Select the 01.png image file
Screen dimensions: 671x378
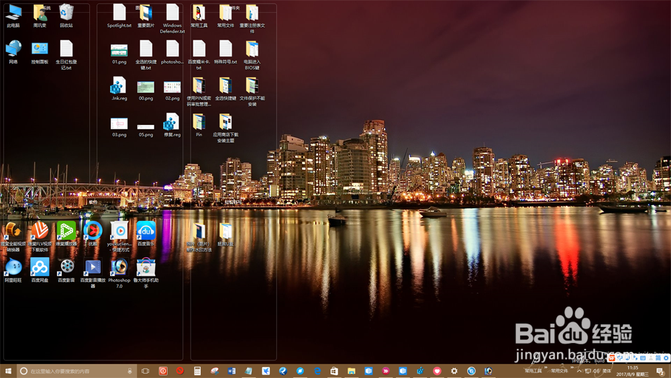pos(119,52)
